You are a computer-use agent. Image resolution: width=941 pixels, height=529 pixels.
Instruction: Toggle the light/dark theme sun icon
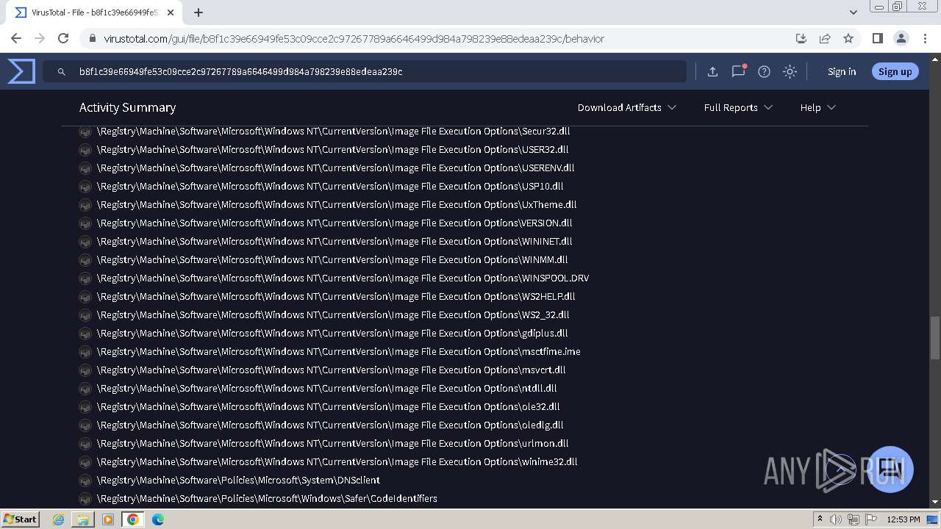point(790,71)
